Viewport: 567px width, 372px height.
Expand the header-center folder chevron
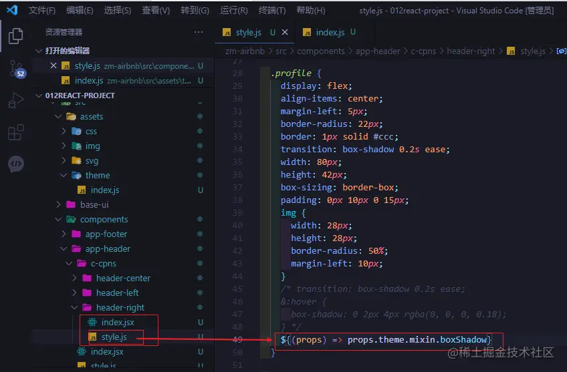click(74, 278)
